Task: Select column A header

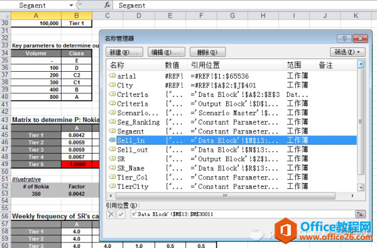Action: tap(36, 16)
